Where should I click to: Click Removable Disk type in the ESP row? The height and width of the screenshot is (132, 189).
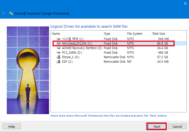[115, 62]
